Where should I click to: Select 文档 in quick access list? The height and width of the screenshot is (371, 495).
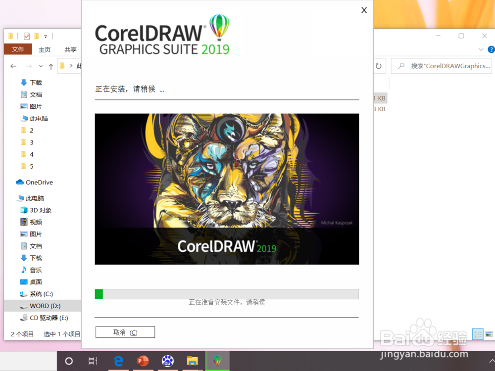coord(31,94)
